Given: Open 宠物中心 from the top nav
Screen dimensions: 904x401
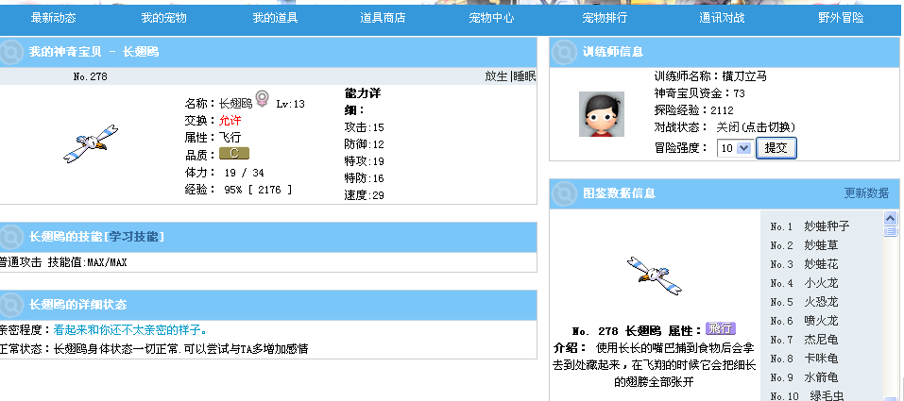Looking at the screenshot, I should [x=491, y=18].
